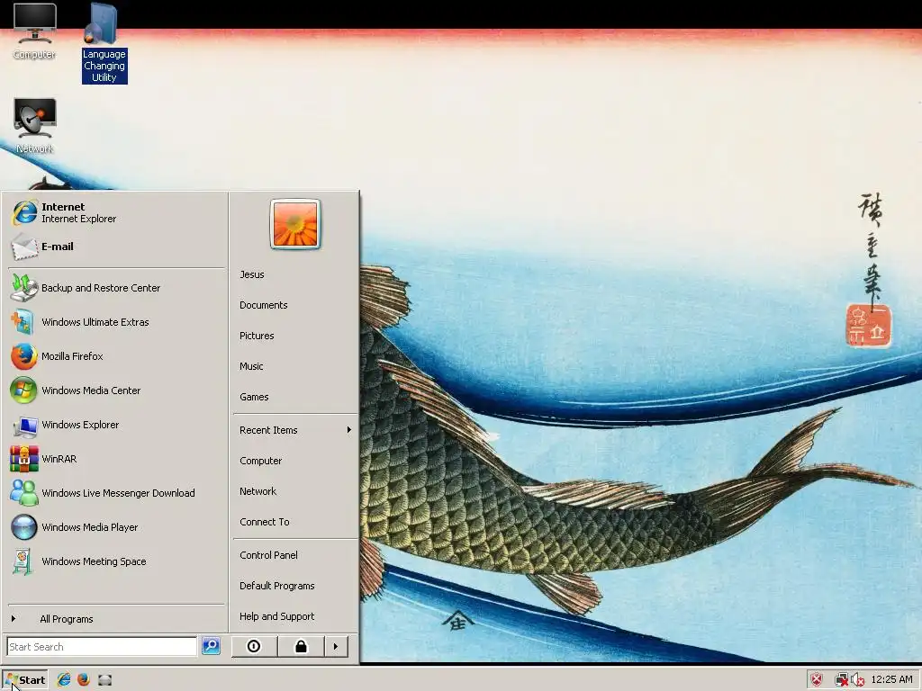
Task: Click the user account picture
Action: [x=295, y=224]
